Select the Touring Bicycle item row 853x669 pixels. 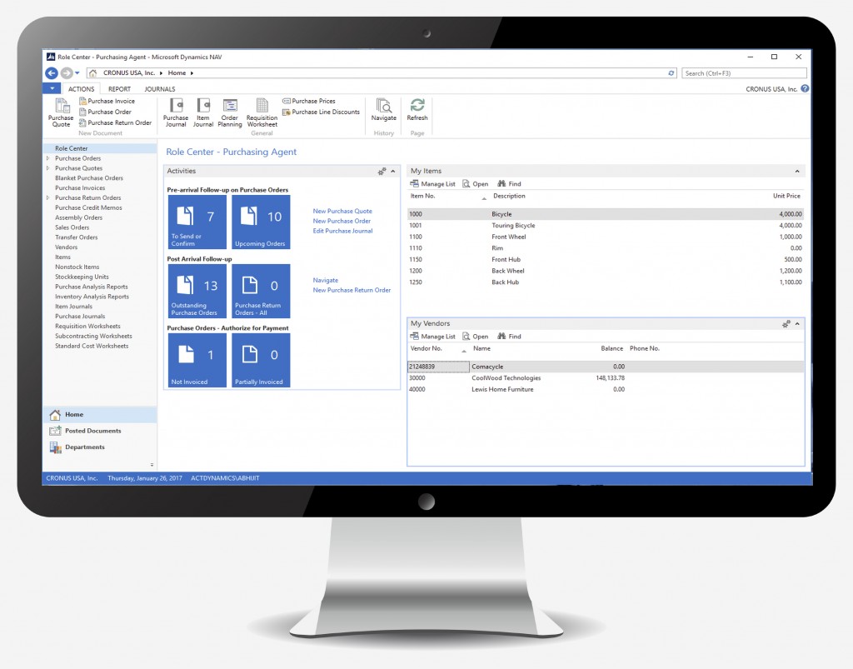click(x=606, y=225)
